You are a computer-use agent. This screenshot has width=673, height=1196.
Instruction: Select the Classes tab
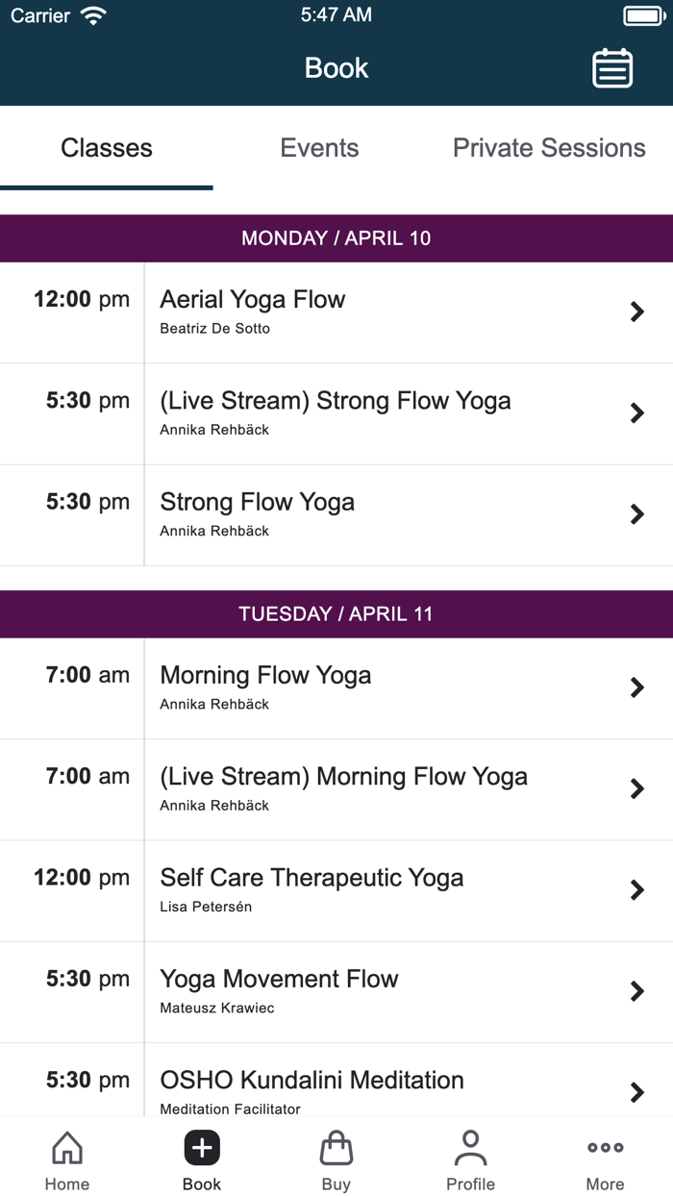click(x=107, y=148)
